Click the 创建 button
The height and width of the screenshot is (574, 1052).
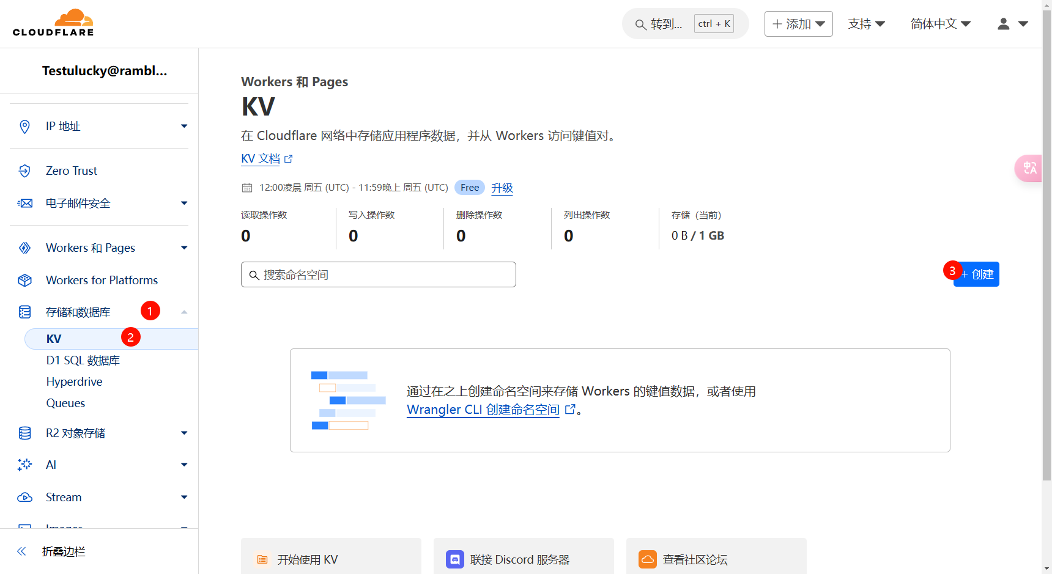[x=976, y=274]
